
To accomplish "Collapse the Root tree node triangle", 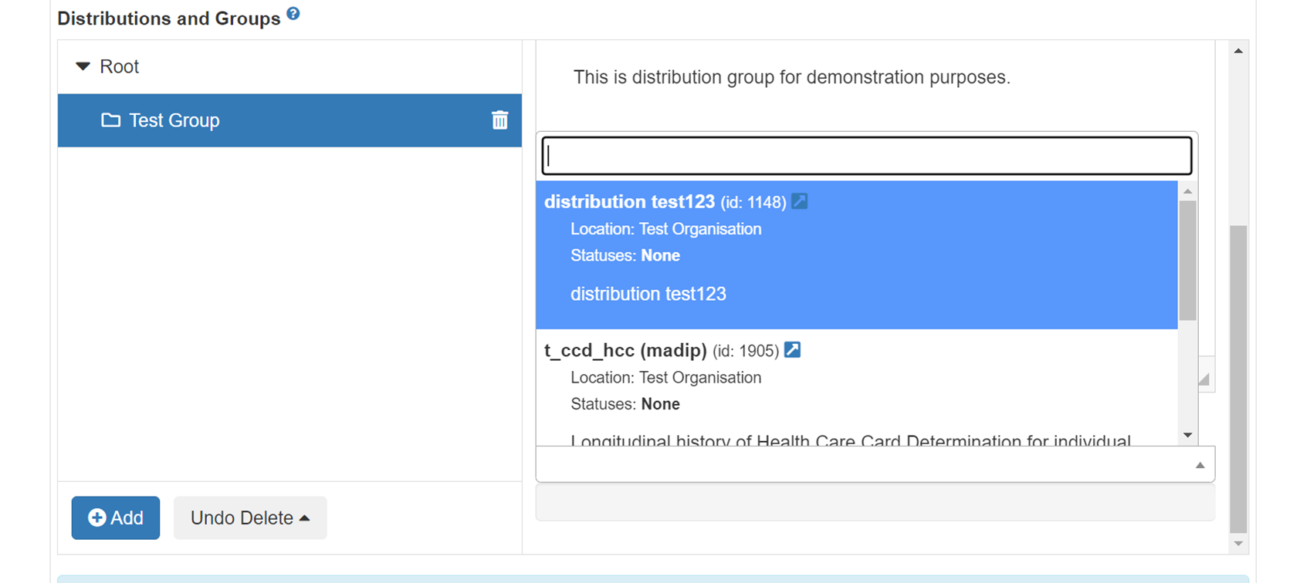I will [83, 66].
